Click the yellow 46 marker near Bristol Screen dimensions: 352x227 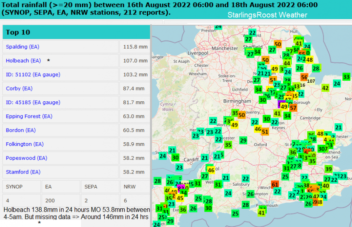tap(211, 170)
